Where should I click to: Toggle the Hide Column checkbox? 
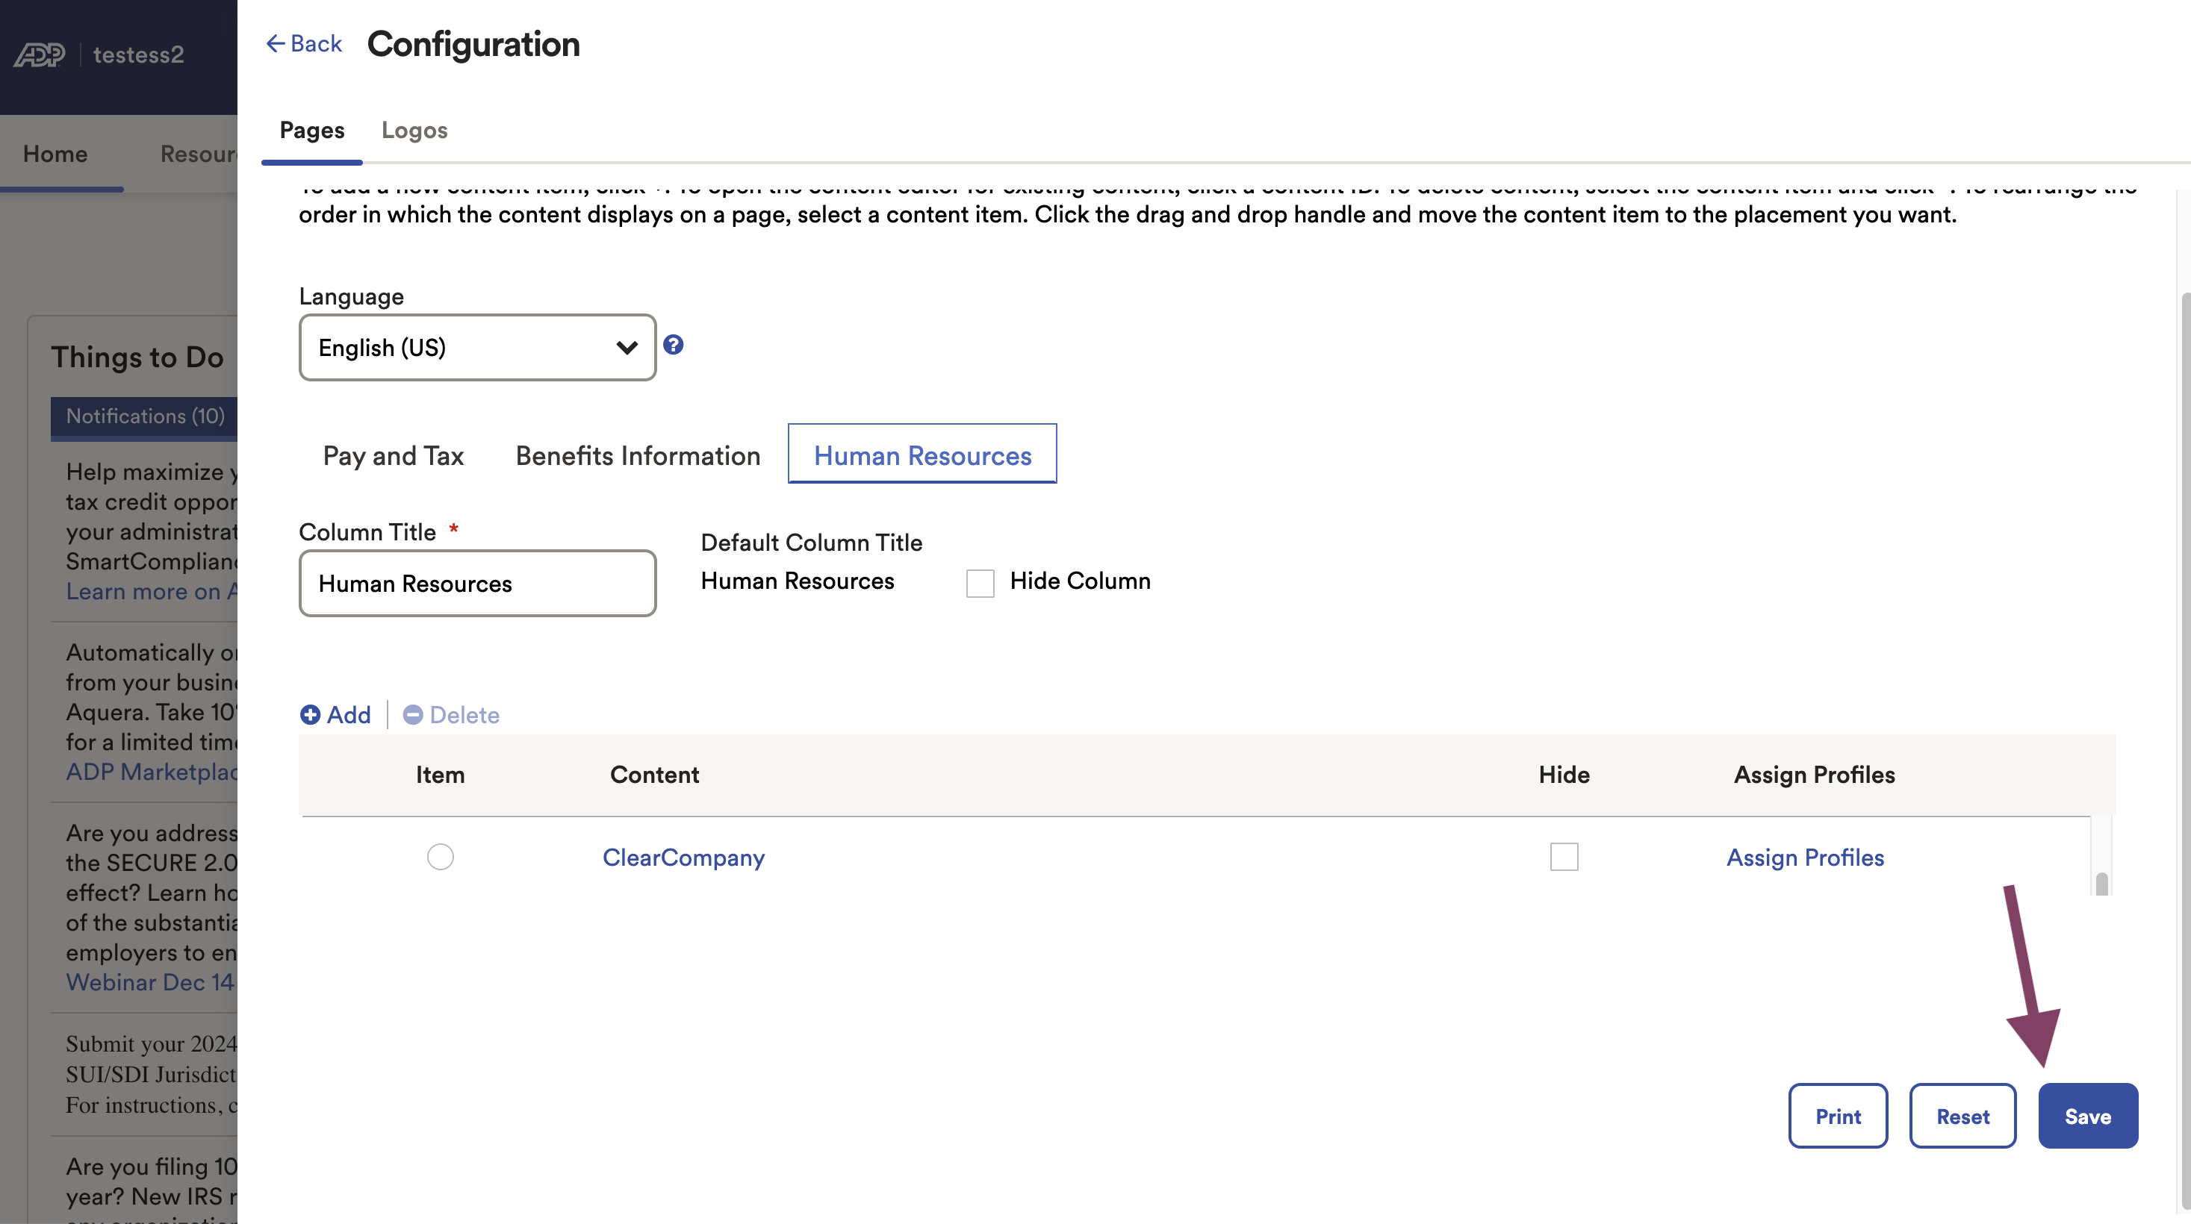pos(980,583)
